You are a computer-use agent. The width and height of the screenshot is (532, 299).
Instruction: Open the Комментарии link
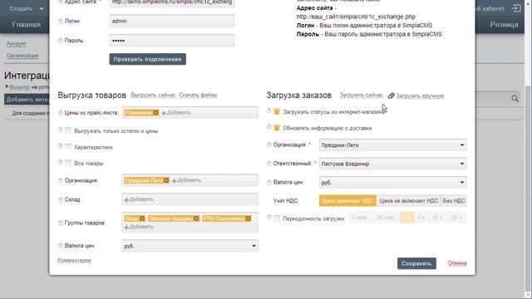pyautogui.click(x=74, y=260)
